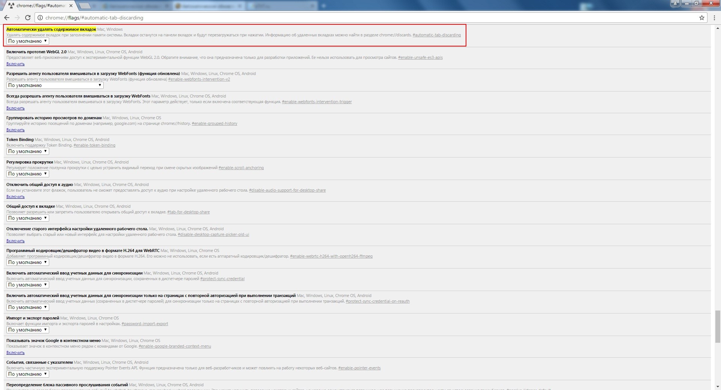
Task: Open the #tab-for-desktop-share anchor link
Action: point(189,212)
